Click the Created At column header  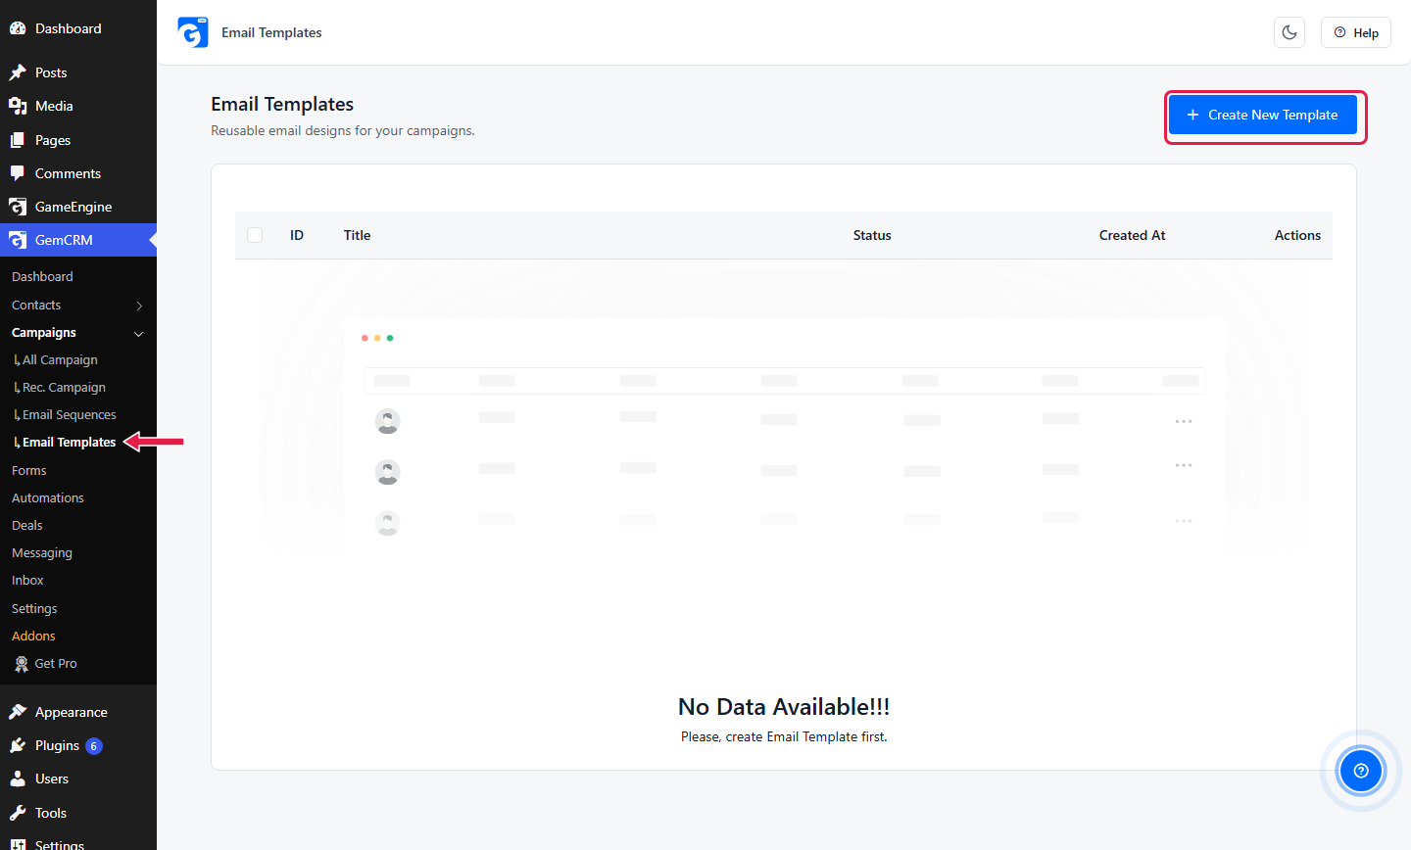pyautogui.click(x=1133, y=235)
